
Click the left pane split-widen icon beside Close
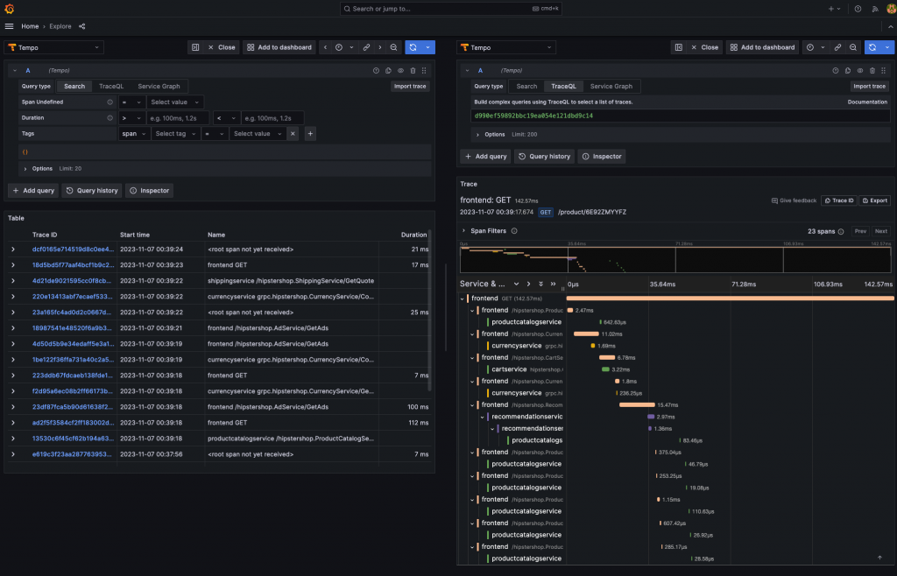click(x=195, y=47)
